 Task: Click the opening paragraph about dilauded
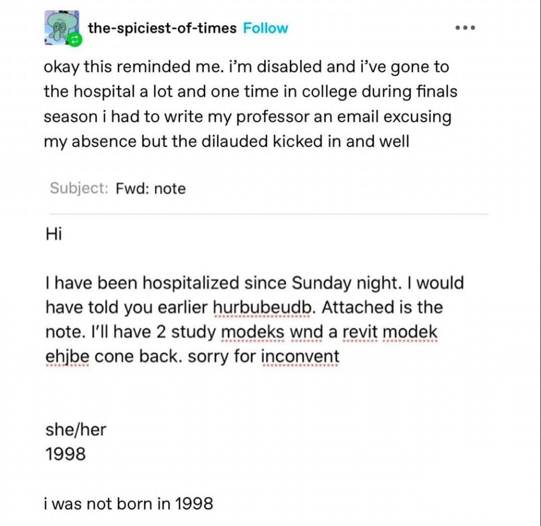click(250, 105)
